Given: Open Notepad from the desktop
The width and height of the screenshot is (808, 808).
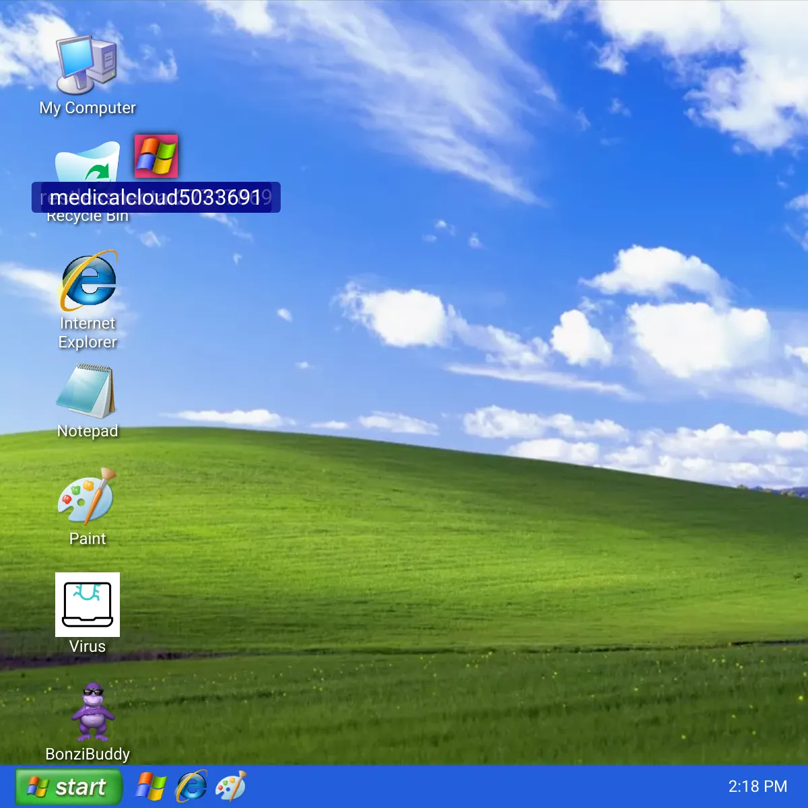Looking at the screenshot, I should click(88, 394).
